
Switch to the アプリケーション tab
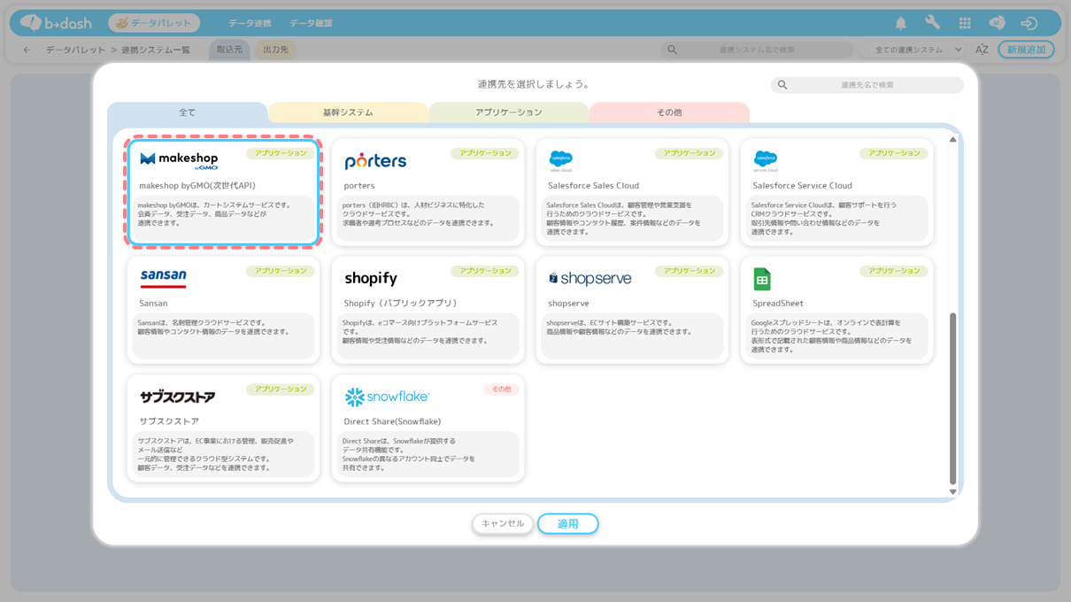tap(508, 112)
